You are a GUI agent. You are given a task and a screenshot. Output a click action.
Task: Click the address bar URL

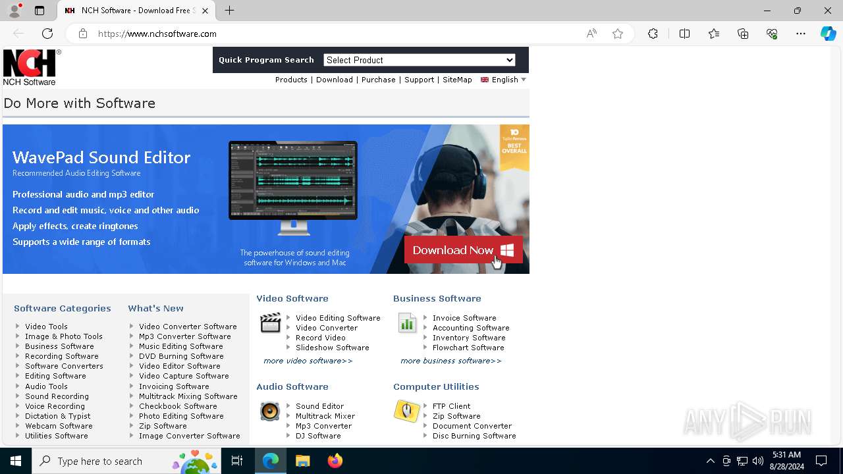tap(157, 34)
